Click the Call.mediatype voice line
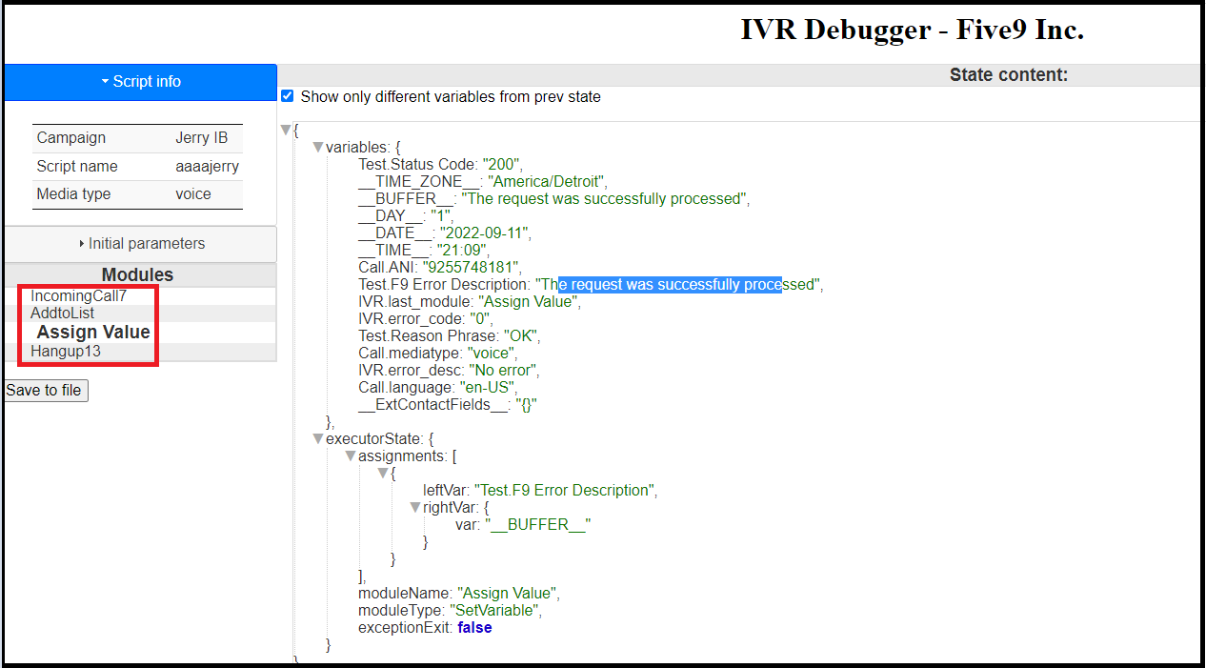Viewport: 1206px width, 668px height. point(438,354)
